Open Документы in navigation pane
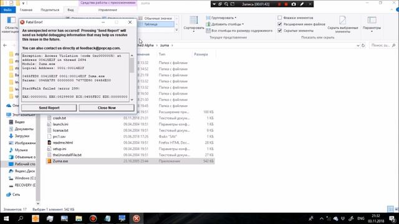The height and width of the screenshot is (224, 399). point(24,129)
